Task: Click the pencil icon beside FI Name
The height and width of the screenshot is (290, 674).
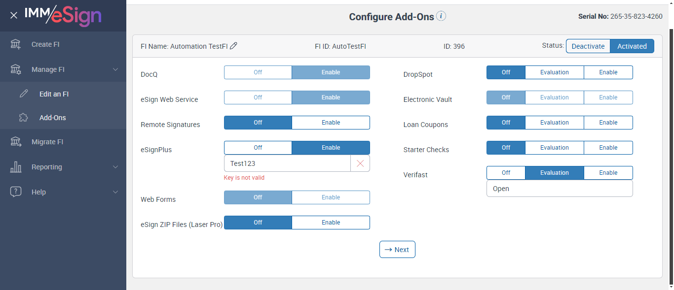Action: click(234, 46)
